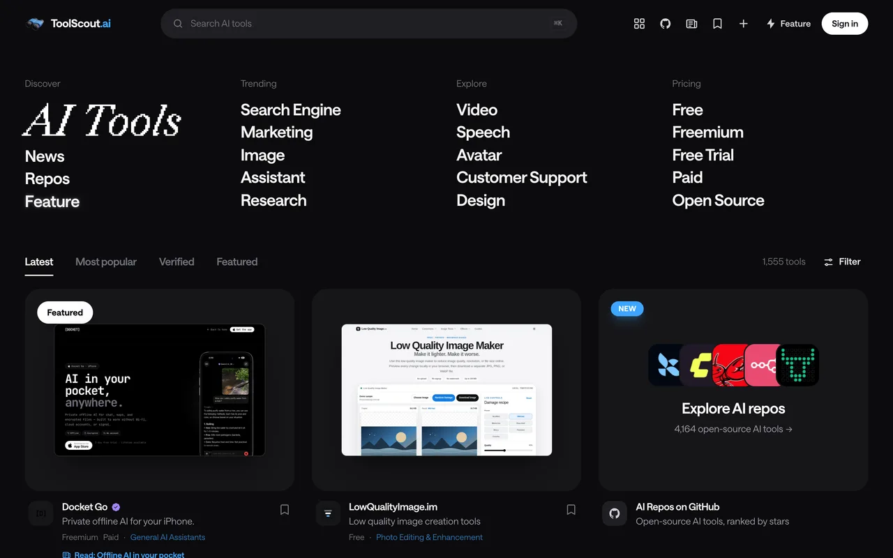Click the blue pinwheel repo icon
The height and width of the screenshot is (558, 893).
[x=668, y=365]
